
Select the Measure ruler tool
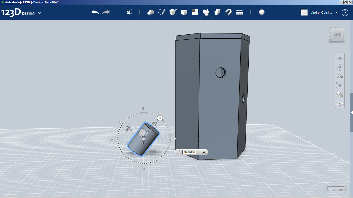point(240,12)
